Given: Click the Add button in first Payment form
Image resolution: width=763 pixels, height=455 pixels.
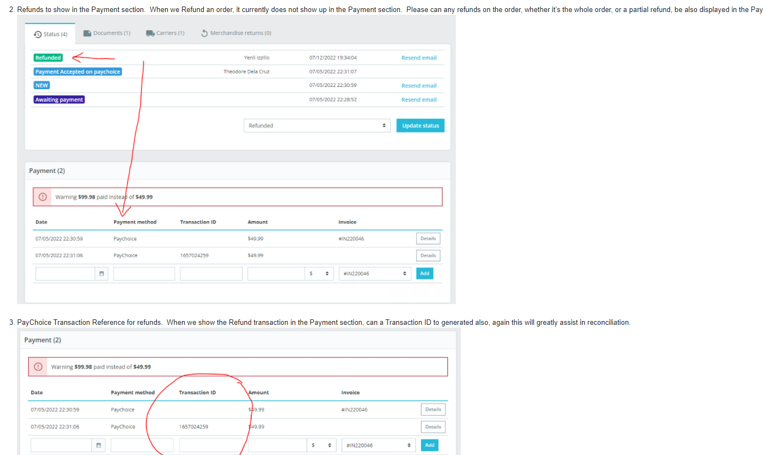Looking at the screenshot, I should (x=425, y=273).
